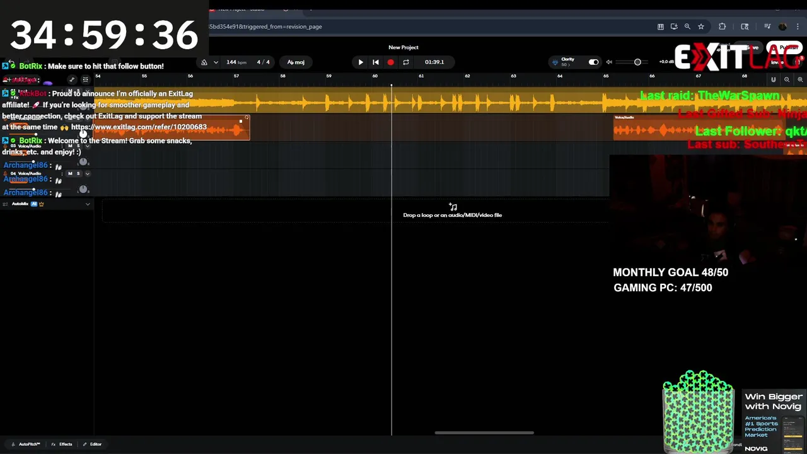Toggle the snap-to-grid magnet icon
The image size is (807, 454).
click(774, 79)
